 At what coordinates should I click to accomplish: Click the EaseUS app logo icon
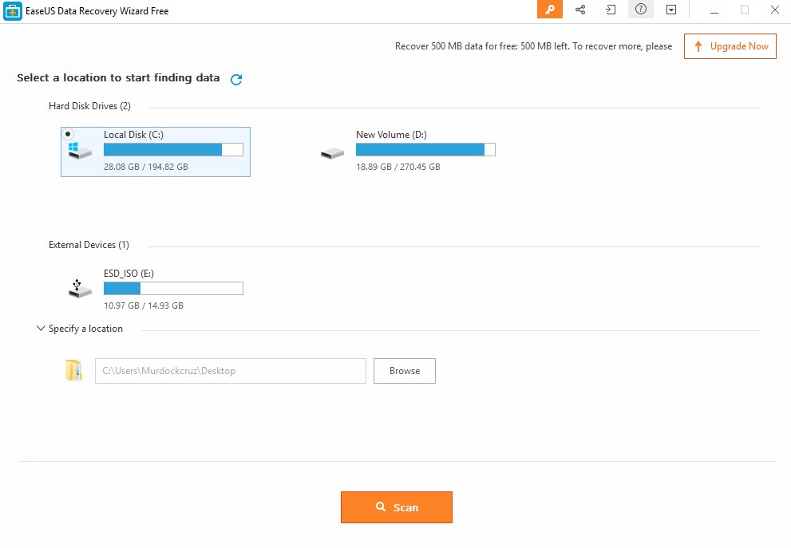(13, 11)
